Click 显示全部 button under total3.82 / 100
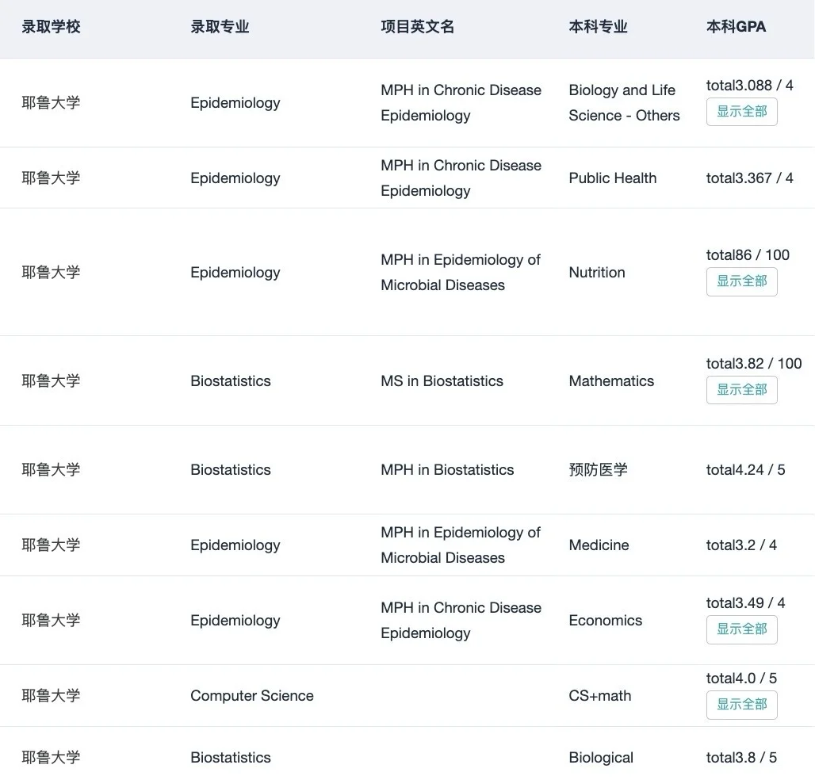The height and width of the screenshot is (780, 815). pyautogui.click(x=742, y=390)
